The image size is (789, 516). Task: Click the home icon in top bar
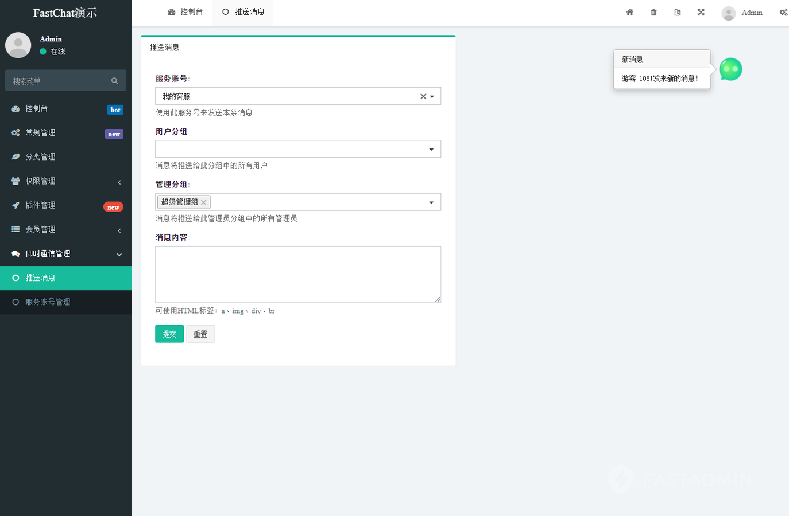pos(629,12)
